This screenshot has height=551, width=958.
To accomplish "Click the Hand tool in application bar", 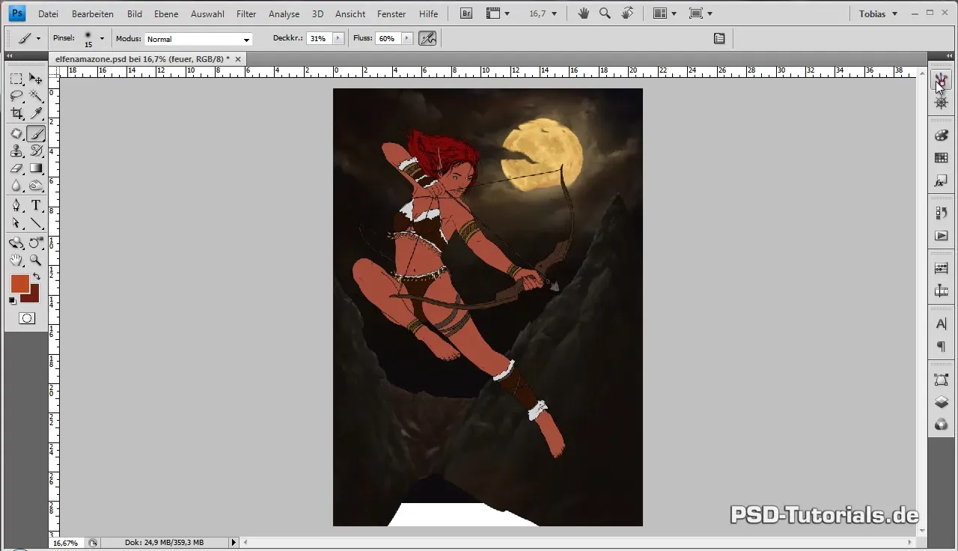I will point(584,13).
